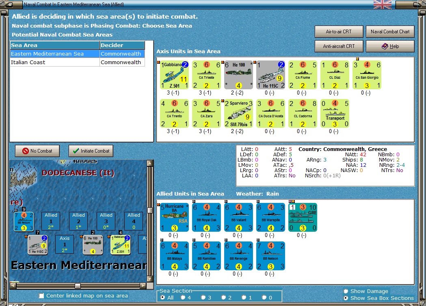This screenshot has width=426, height=306.
Task: Click the Sea Area column header
Action: [55, 45]
